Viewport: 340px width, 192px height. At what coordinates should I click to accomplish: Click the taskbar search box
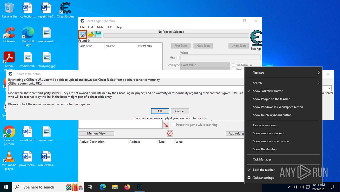pos(48,187)
